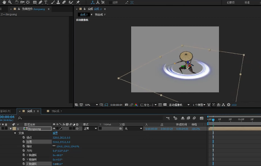This screenshot has width=261, height=166.
Task: Click the 锚点 value 328.0,282.0,0.0
Action: click(x=61, y=137)
